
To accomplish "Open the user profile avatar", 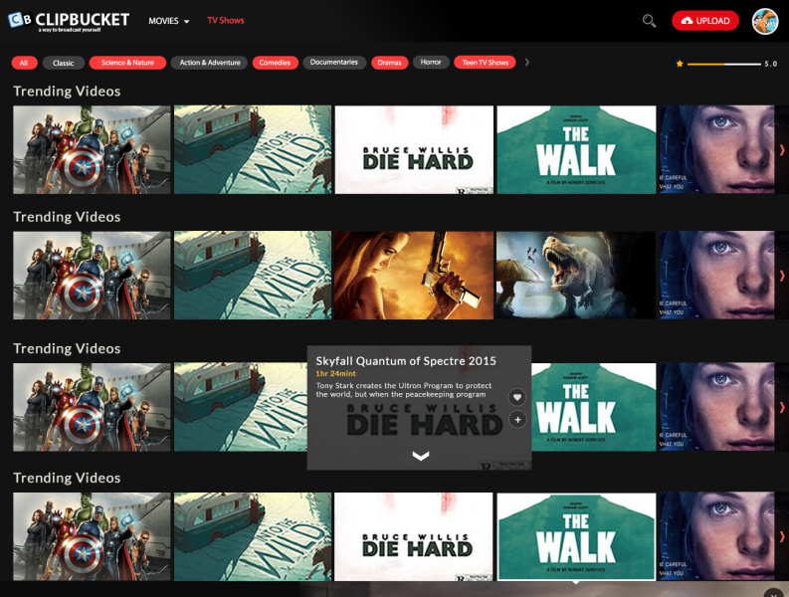I will click(765, 21).
